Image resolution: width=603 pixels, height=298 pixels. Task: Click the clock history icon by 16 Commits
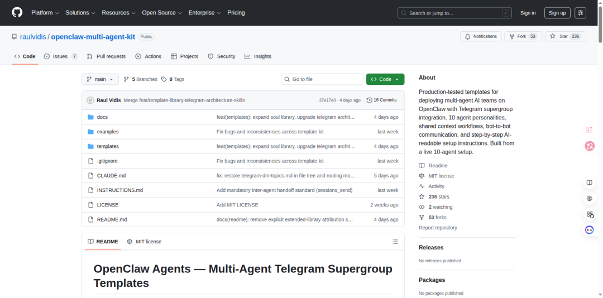[x=369, y=100]
